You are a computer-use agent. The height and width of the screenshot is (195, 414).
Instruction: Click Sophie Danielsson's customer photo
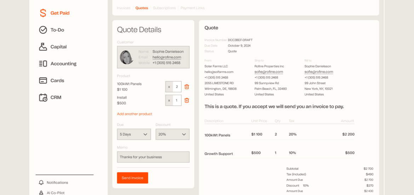click(x=127, y=57)
